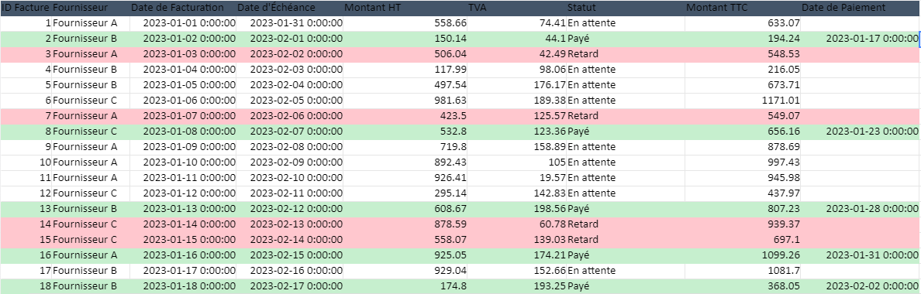Click Montant TTC value 1099.26
The image size is (921, 294).
[x=743, y=255]
